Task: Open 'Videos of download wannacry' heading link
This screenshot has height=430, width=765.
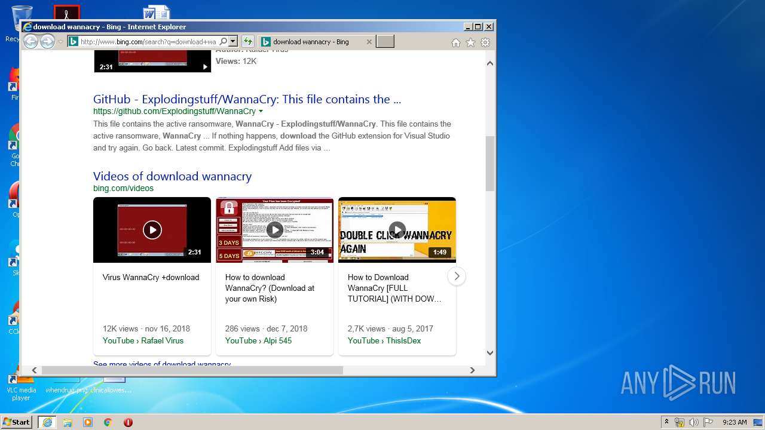Action: pos(172,176)
